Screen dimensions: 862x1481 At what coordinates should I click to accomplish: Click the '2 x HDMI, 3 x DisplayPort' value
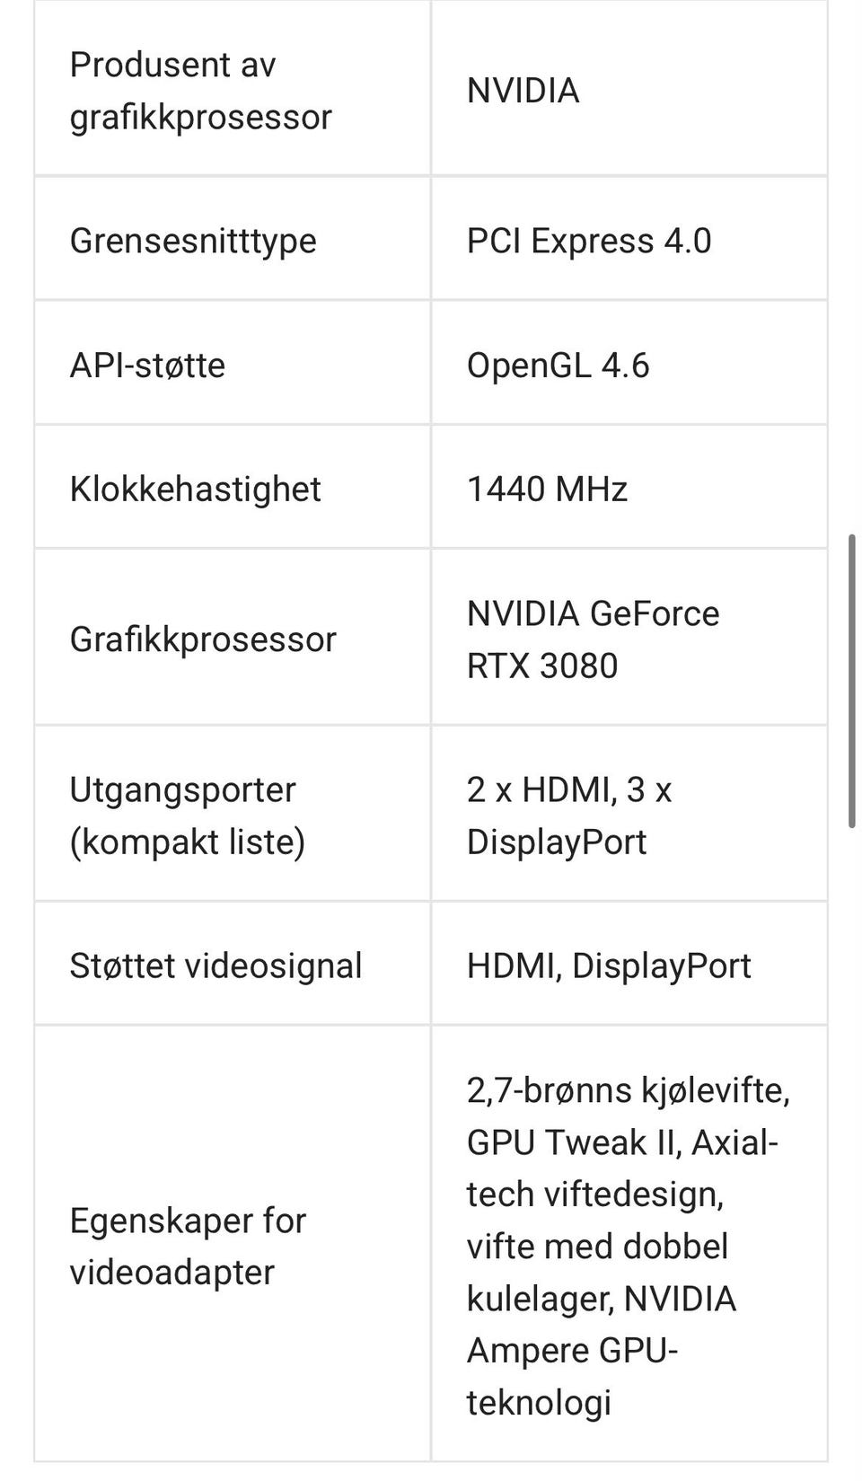point(569,815)
